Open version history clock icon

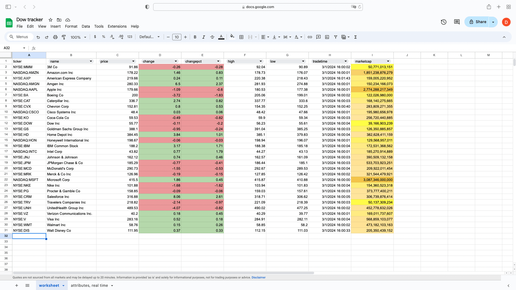click(444, 22)
